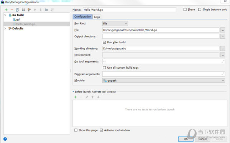Open the defaults wrench icon in toolbar

click(x=29, y=10)
